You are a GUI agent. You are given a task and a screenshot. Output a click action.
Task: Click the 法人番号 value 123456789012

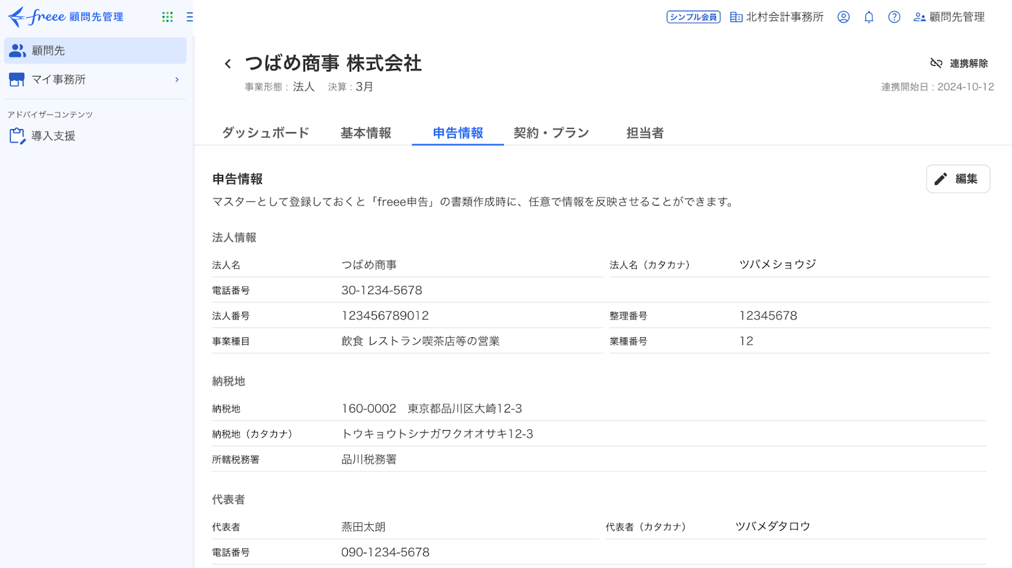pos(385,316)
